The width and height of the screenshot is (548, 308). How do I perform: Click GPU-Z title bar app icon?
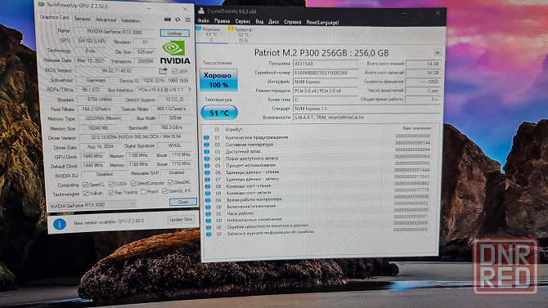[42, 5]
